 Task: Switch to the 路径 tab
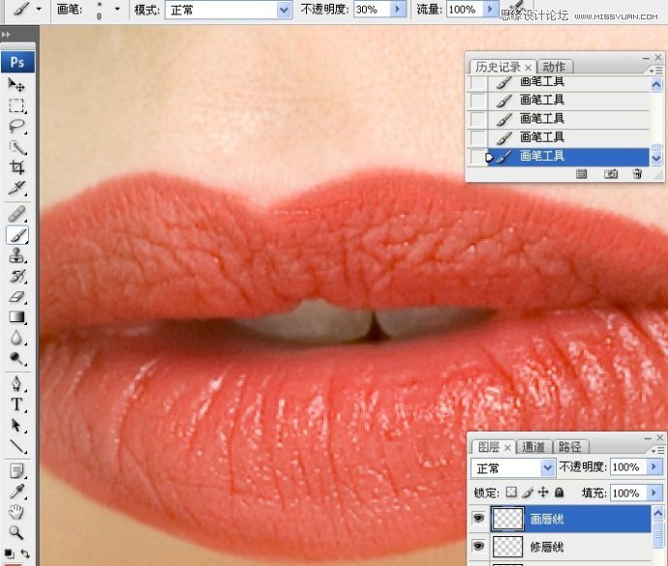pos(570,447)
